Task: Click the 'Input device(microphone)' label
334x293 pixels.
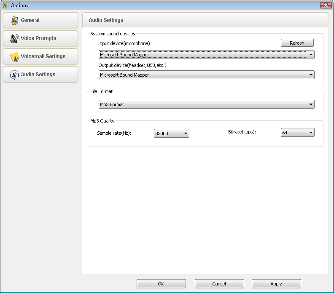Action: click(124, 43)
